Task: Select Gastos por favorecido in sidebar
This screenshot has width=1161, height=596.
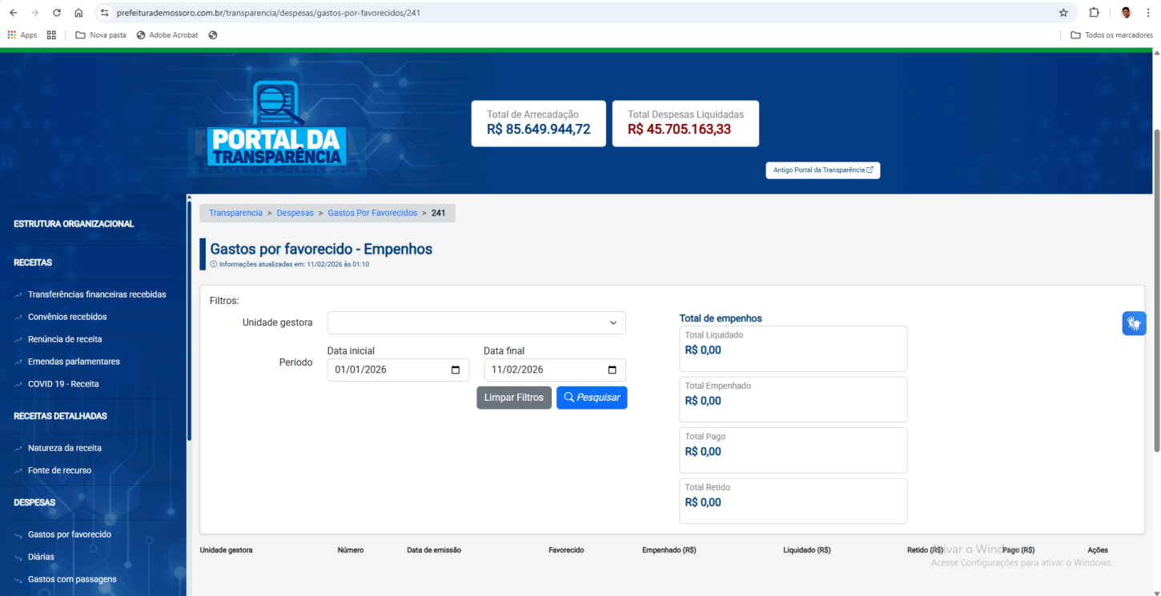Action: point(69,534)
